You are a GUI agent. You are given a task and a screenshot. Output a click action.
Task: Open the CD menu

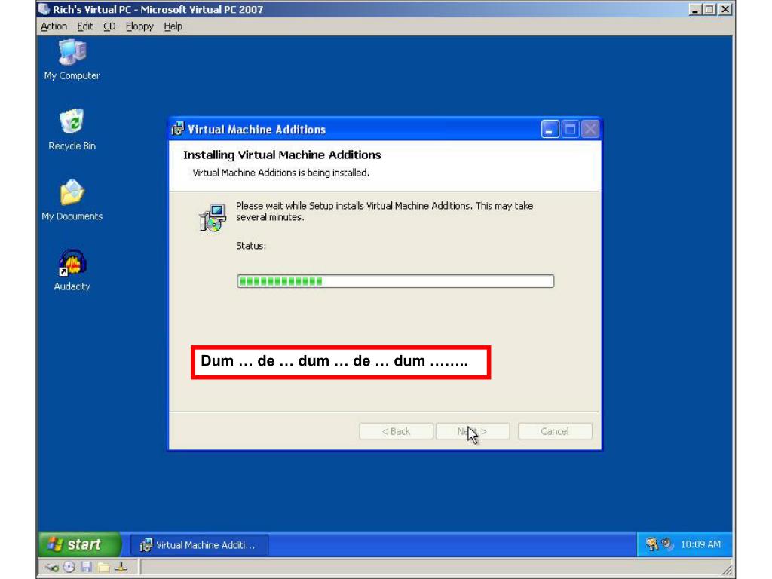[x=109, y=26]
